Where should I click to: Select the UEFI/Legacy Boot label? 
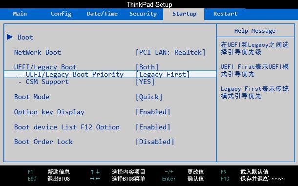45,67
